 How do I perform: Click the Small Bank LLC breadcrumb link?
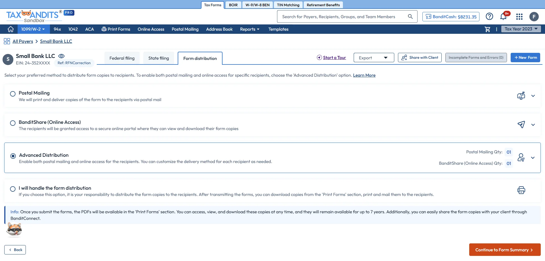click(56, 41)
